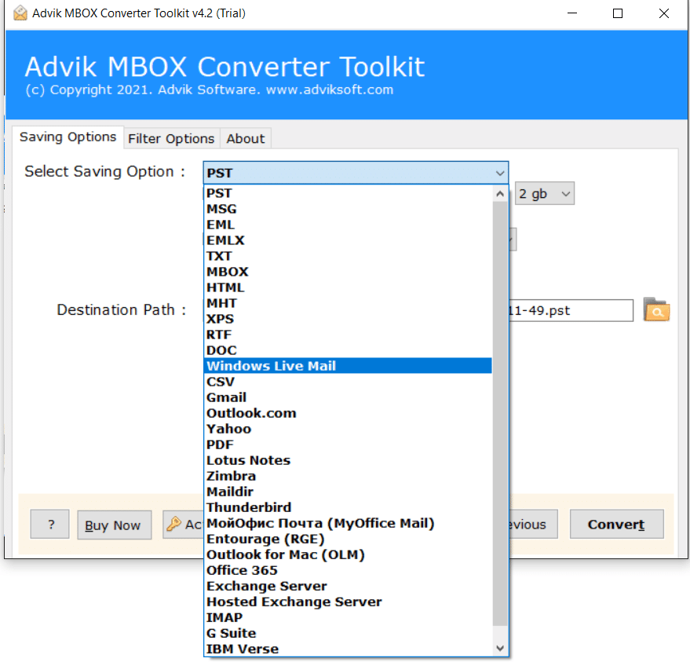The width and height of the screenshot is (690, 662).
Task: Switch to the Filter Options tab
Action: (171, 139)
